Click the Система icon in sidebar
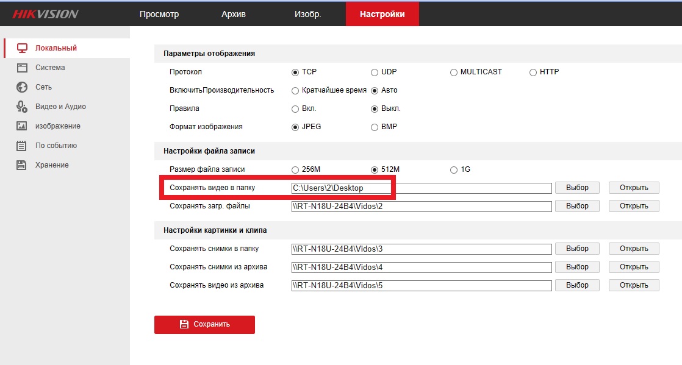The width and height of the screenshot is (682, 365). click(22, 68)
